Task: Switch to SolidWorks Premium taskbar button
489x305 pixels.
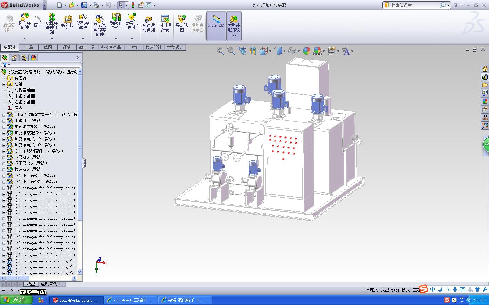Action: click(75, 300)
